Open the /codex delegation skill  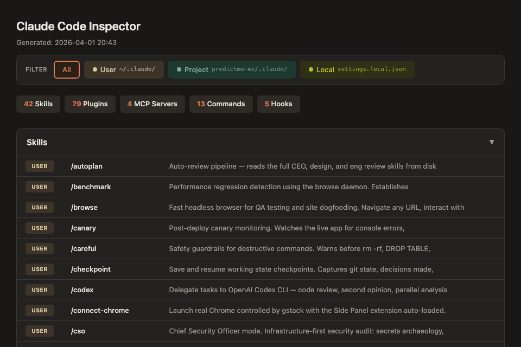pyautogui.click(x=82, y=290)
